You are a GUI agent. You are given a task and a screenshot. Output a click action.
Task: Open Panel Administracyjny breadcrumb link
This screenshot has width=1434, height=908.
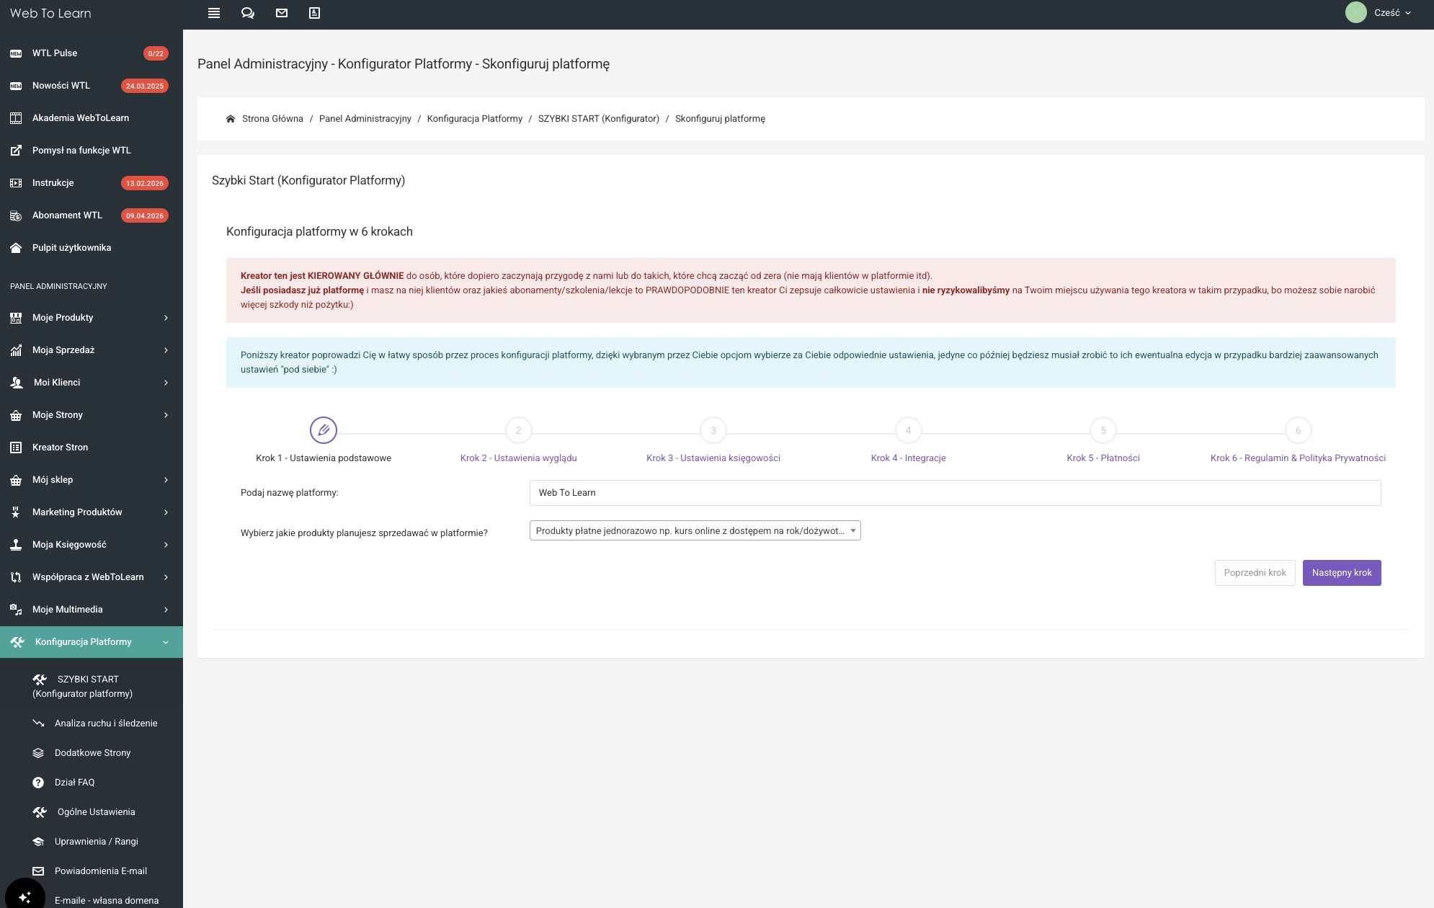(x=365, y=119)
